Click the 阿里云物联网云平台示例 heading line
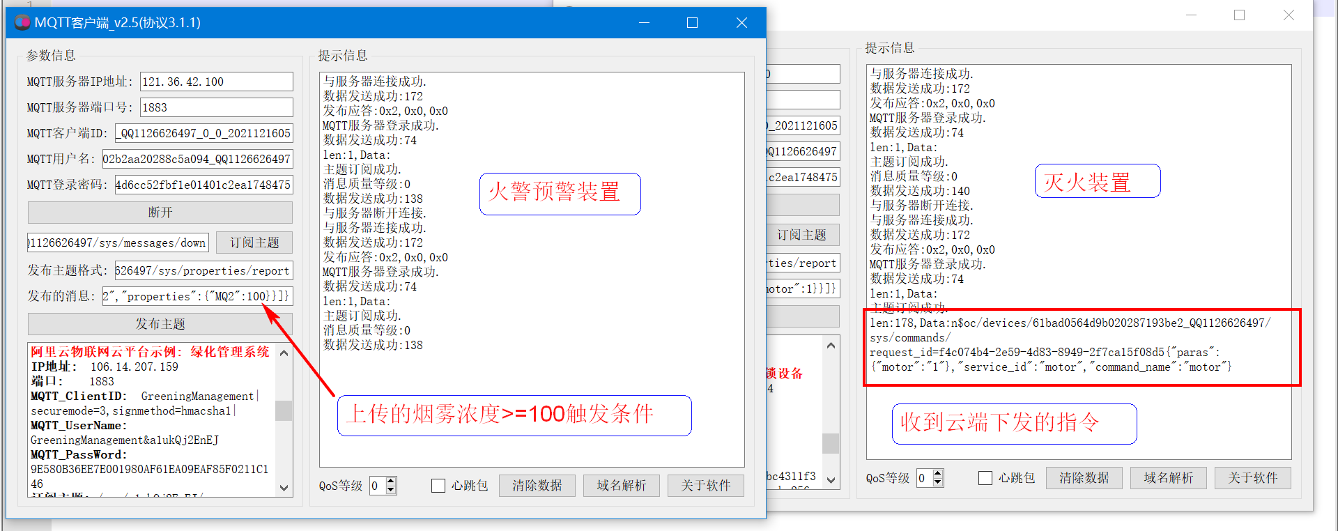Viewport: 1338px width, 531px height. click(150, 352)
